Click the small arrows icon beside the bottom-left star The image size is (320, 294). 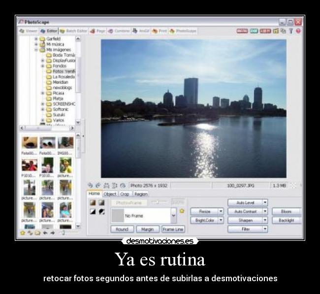pyautogui.click(x=30, y=232)
